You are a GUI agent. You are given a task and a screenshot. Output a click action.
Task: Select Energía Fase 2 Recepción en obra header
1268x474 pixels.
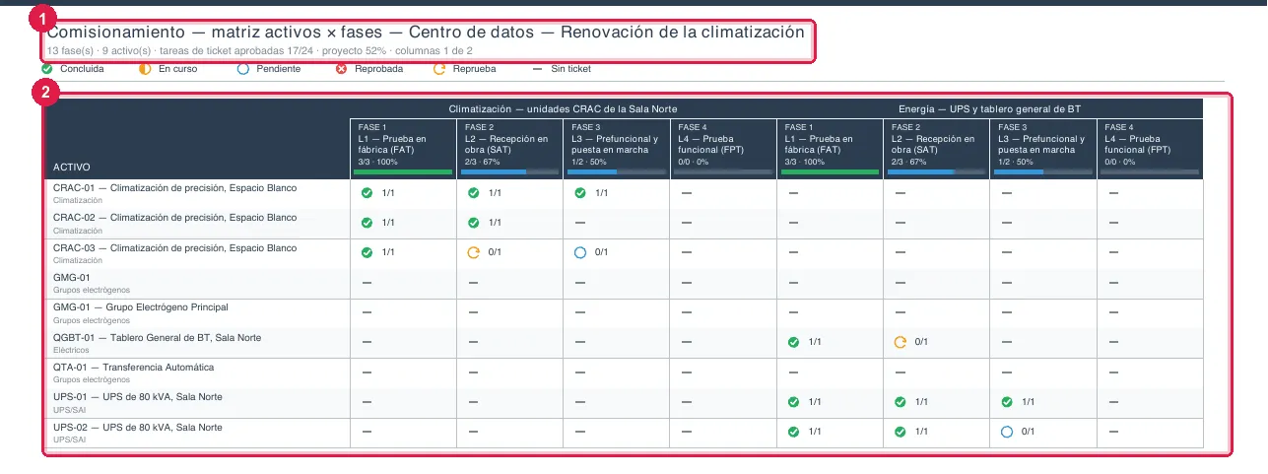click(936, 149)
